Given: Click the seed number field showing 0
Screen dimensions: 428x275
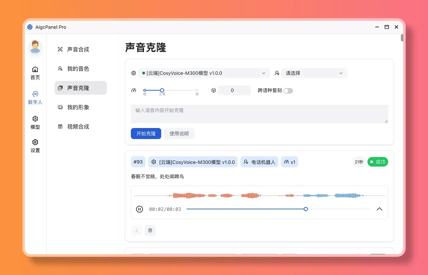Looking at the screenshot, I should (234, 90).
